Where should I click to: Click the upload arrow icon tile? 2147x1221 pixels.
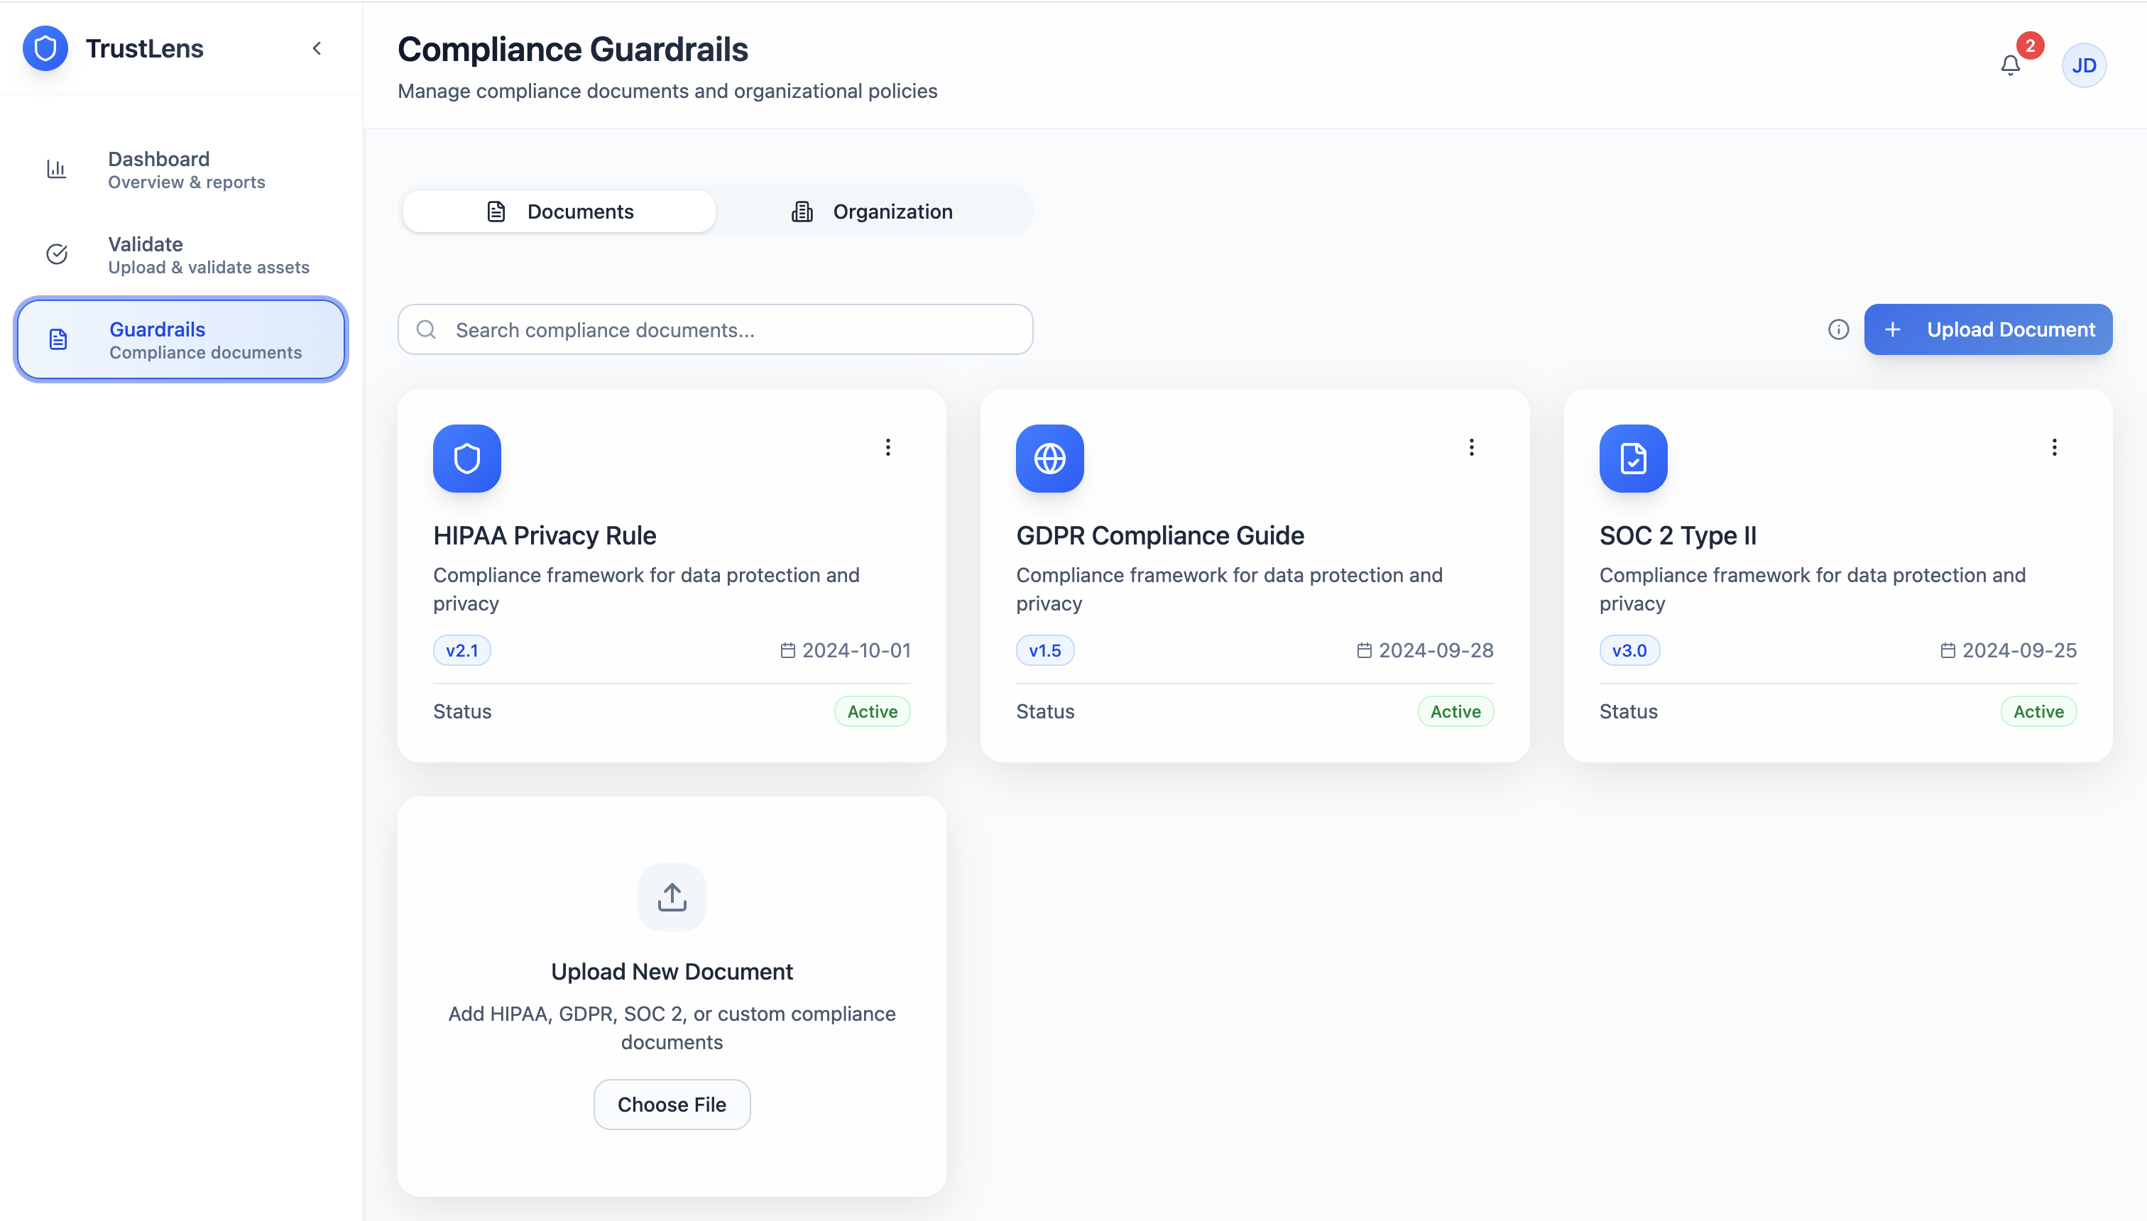(672, 897)
